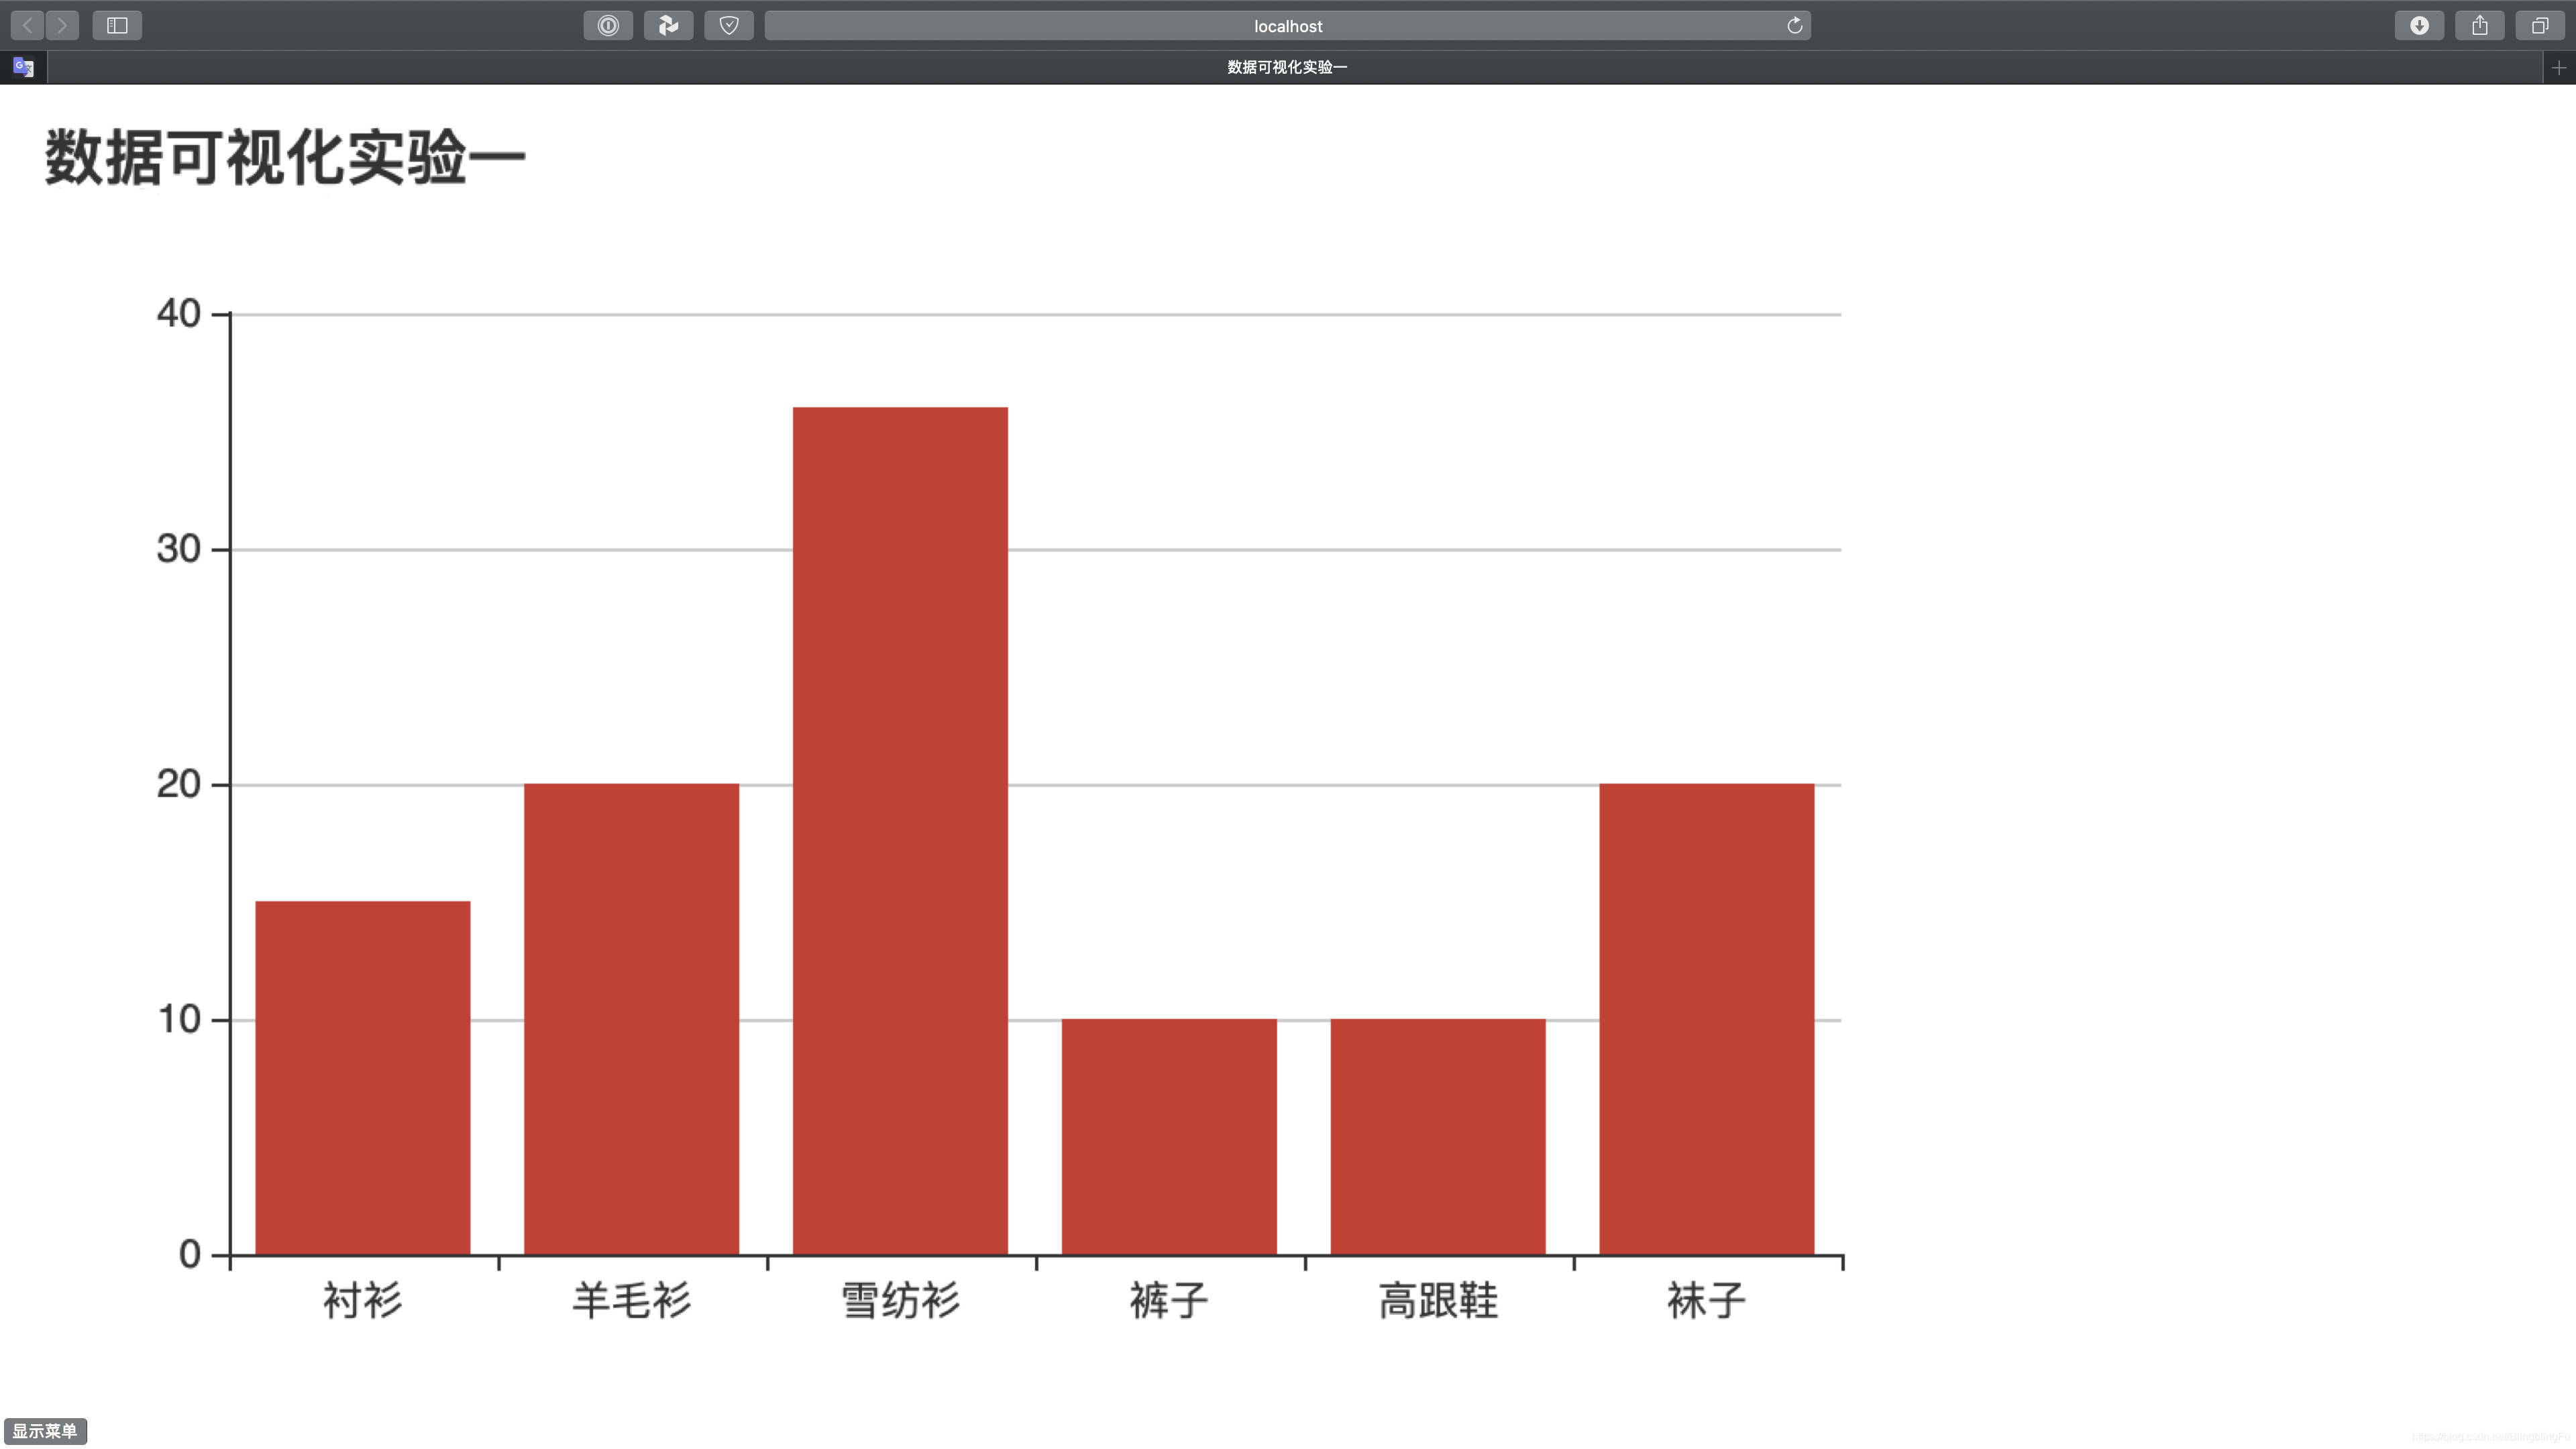This screenshot has width=2576, height=1449.
Task: Open the 1Password extension icon
Action: pos(608,25)
